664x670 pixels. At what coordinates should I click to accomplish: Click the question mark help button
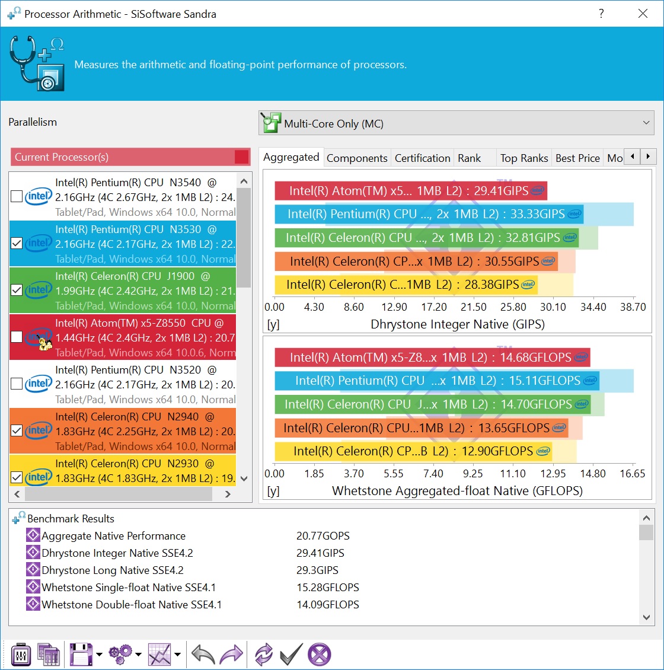click(x=601, y=14)
